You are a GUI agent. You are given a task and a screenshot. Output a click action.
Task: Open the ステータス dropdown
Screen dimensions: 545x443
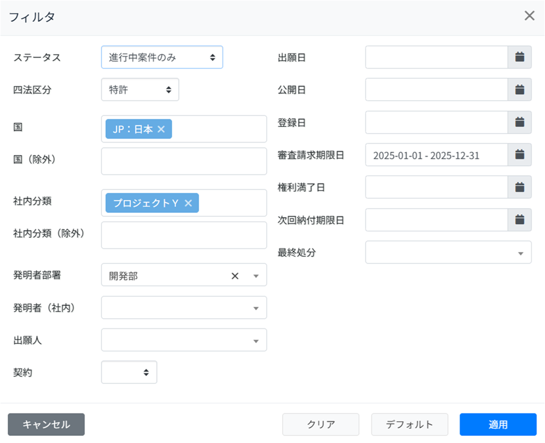pyautogui.click(x=162, y=57)
